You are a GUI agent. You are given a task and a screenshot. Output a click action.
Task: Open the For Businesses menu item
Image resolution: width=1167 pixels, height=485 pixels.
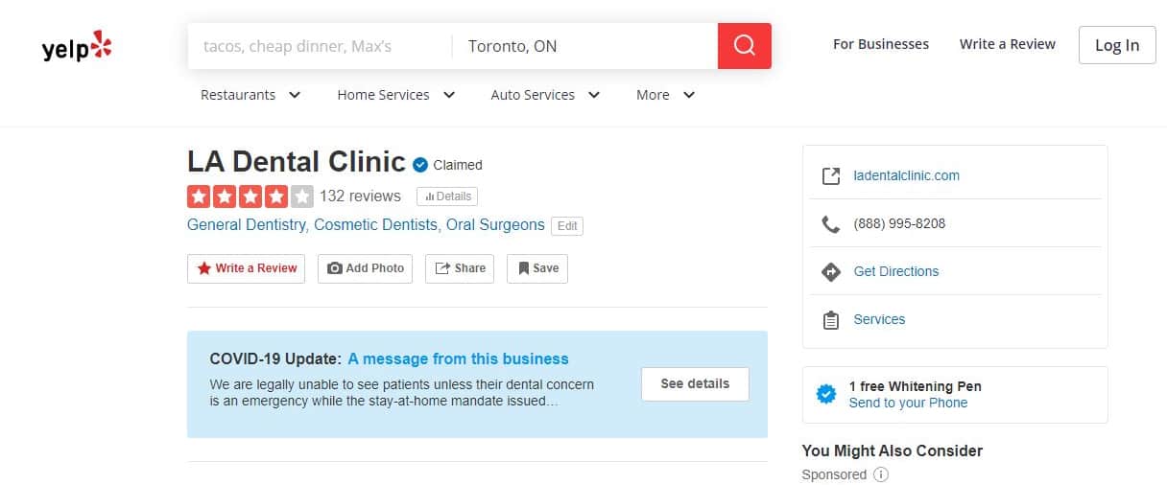[880, 44]
